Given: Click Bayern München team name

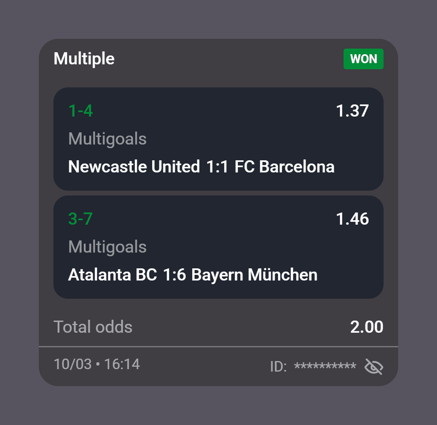Looking at the screenshot, I should point(255,275).
